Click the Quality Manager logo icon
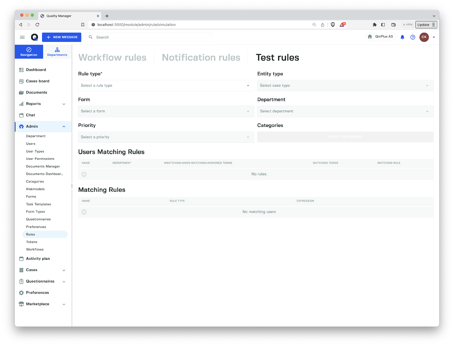This screenshot has width=454, height=346. (x=34, y=37)
